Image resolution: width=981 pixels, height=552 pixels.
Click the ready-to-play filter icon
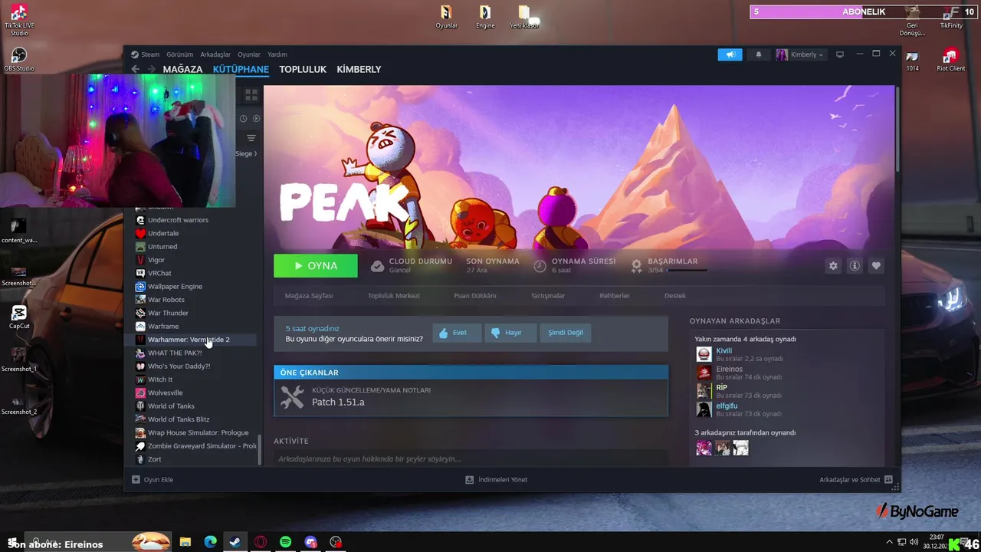coord(256,119)
